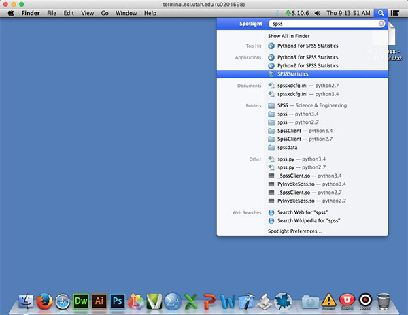
Task: Launch PowerPoint orange P icon in Dock
Action: point(209,301)
